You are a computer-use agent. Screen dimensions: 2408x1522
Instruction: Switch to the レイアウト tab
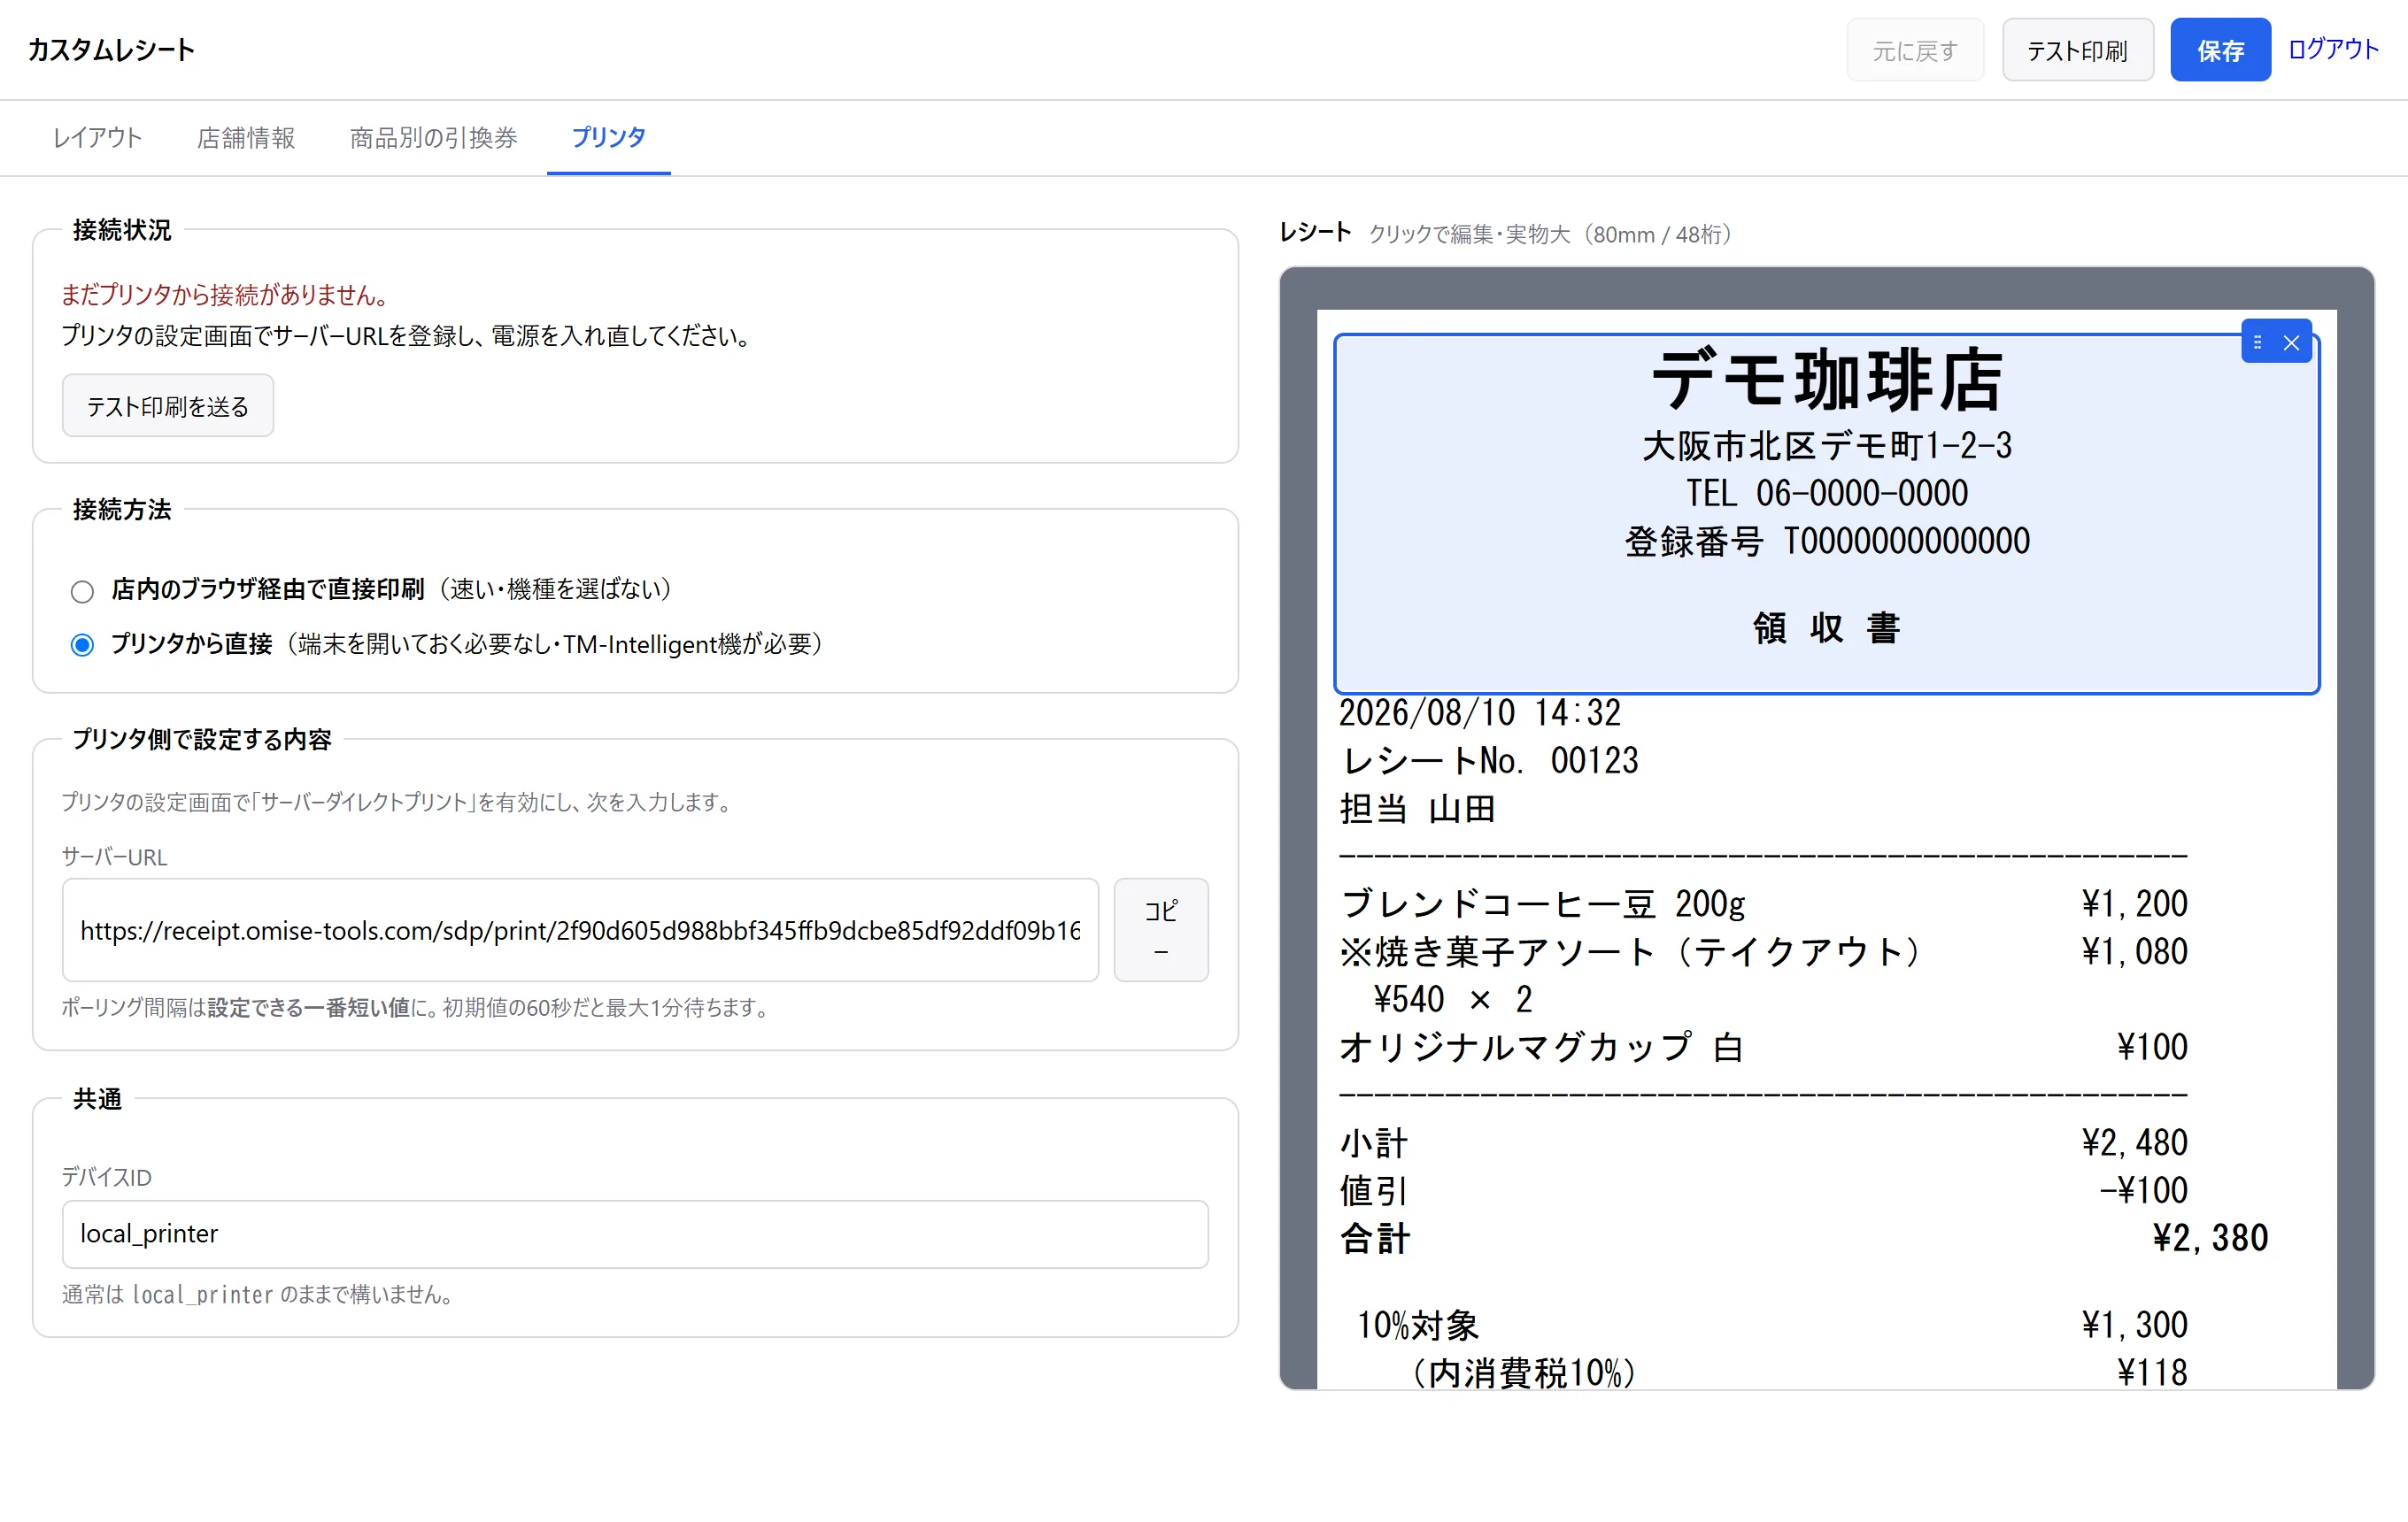tap(97, 137)
